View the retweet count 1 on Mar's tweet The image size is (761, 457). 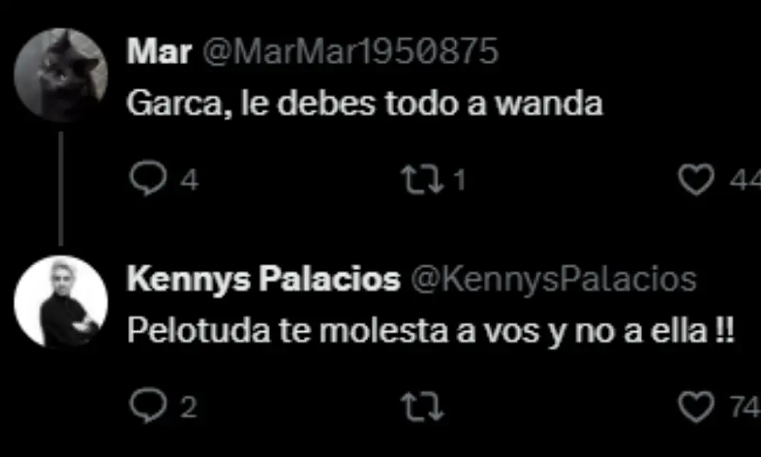pyautogui.click(x=459, y=181)
